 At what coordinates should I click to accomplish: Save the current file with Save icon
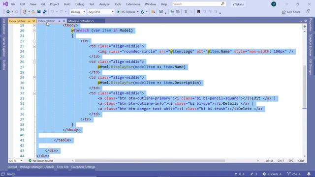[x=39, y=12]
